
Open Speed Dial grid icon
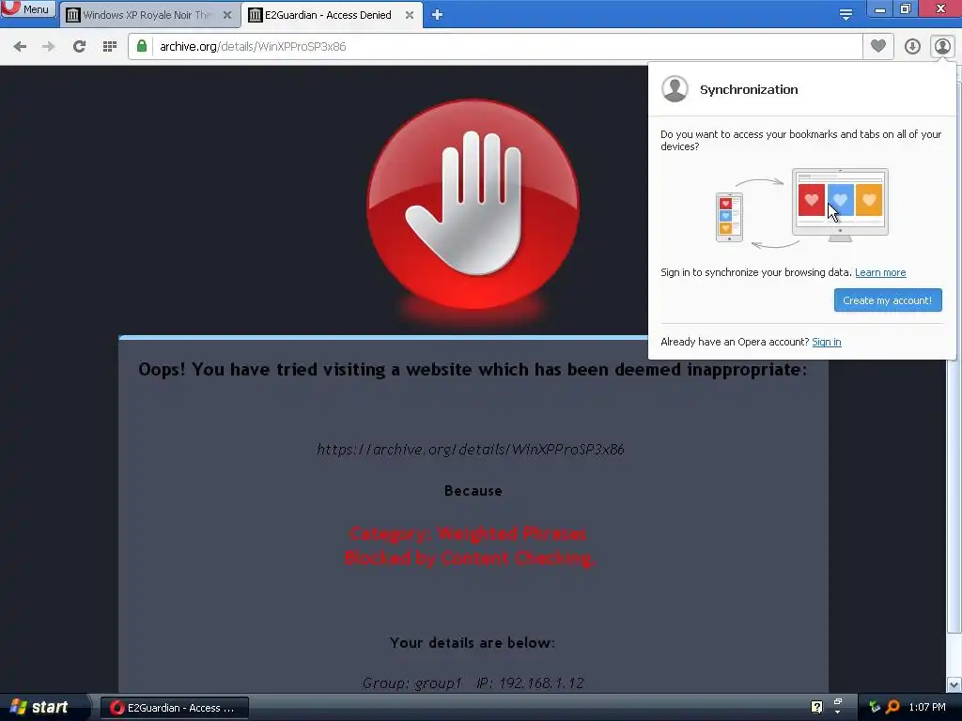click(109, 46)
